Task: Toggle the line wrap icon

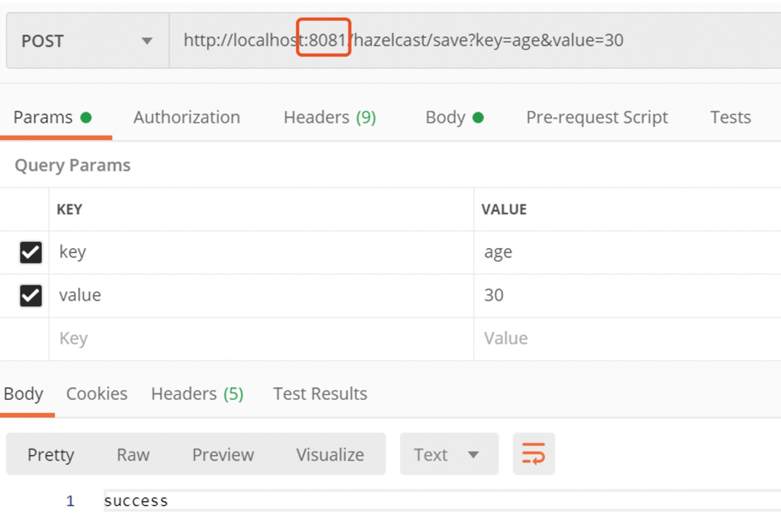Action: (x=534, y=453)
